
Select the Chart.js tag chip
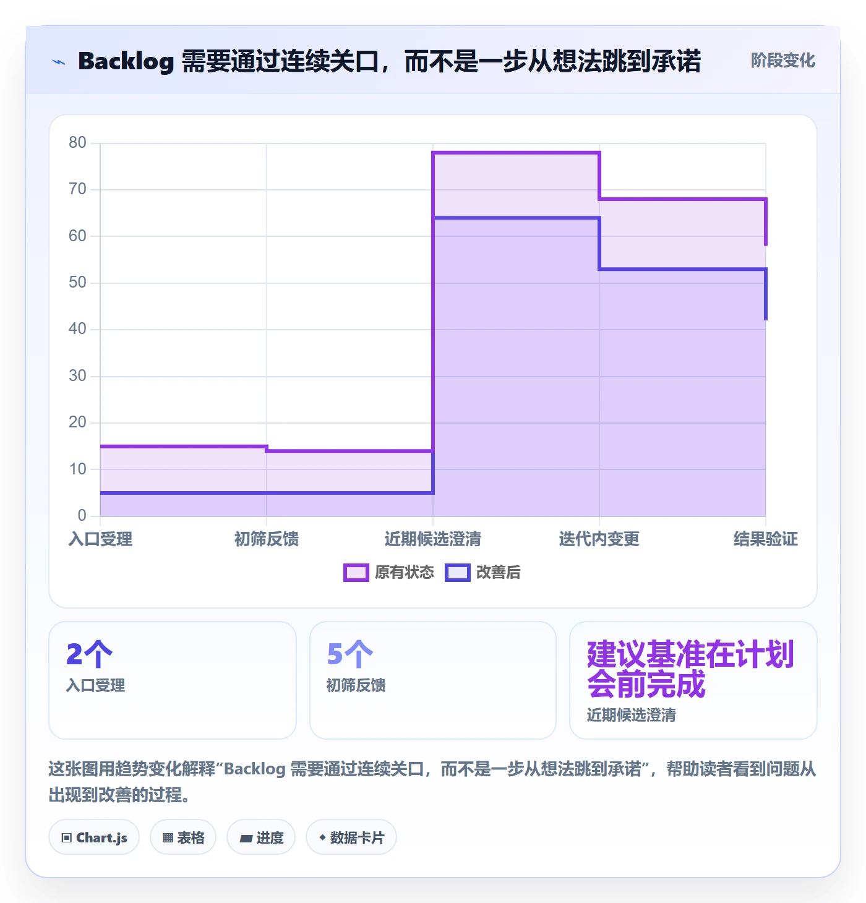[x=94, y=837]
